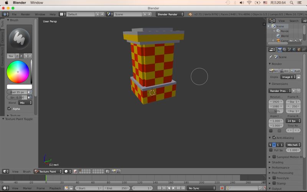Click the Animation render button
This screenshot has width=307, height=192.
click(284, 71)
